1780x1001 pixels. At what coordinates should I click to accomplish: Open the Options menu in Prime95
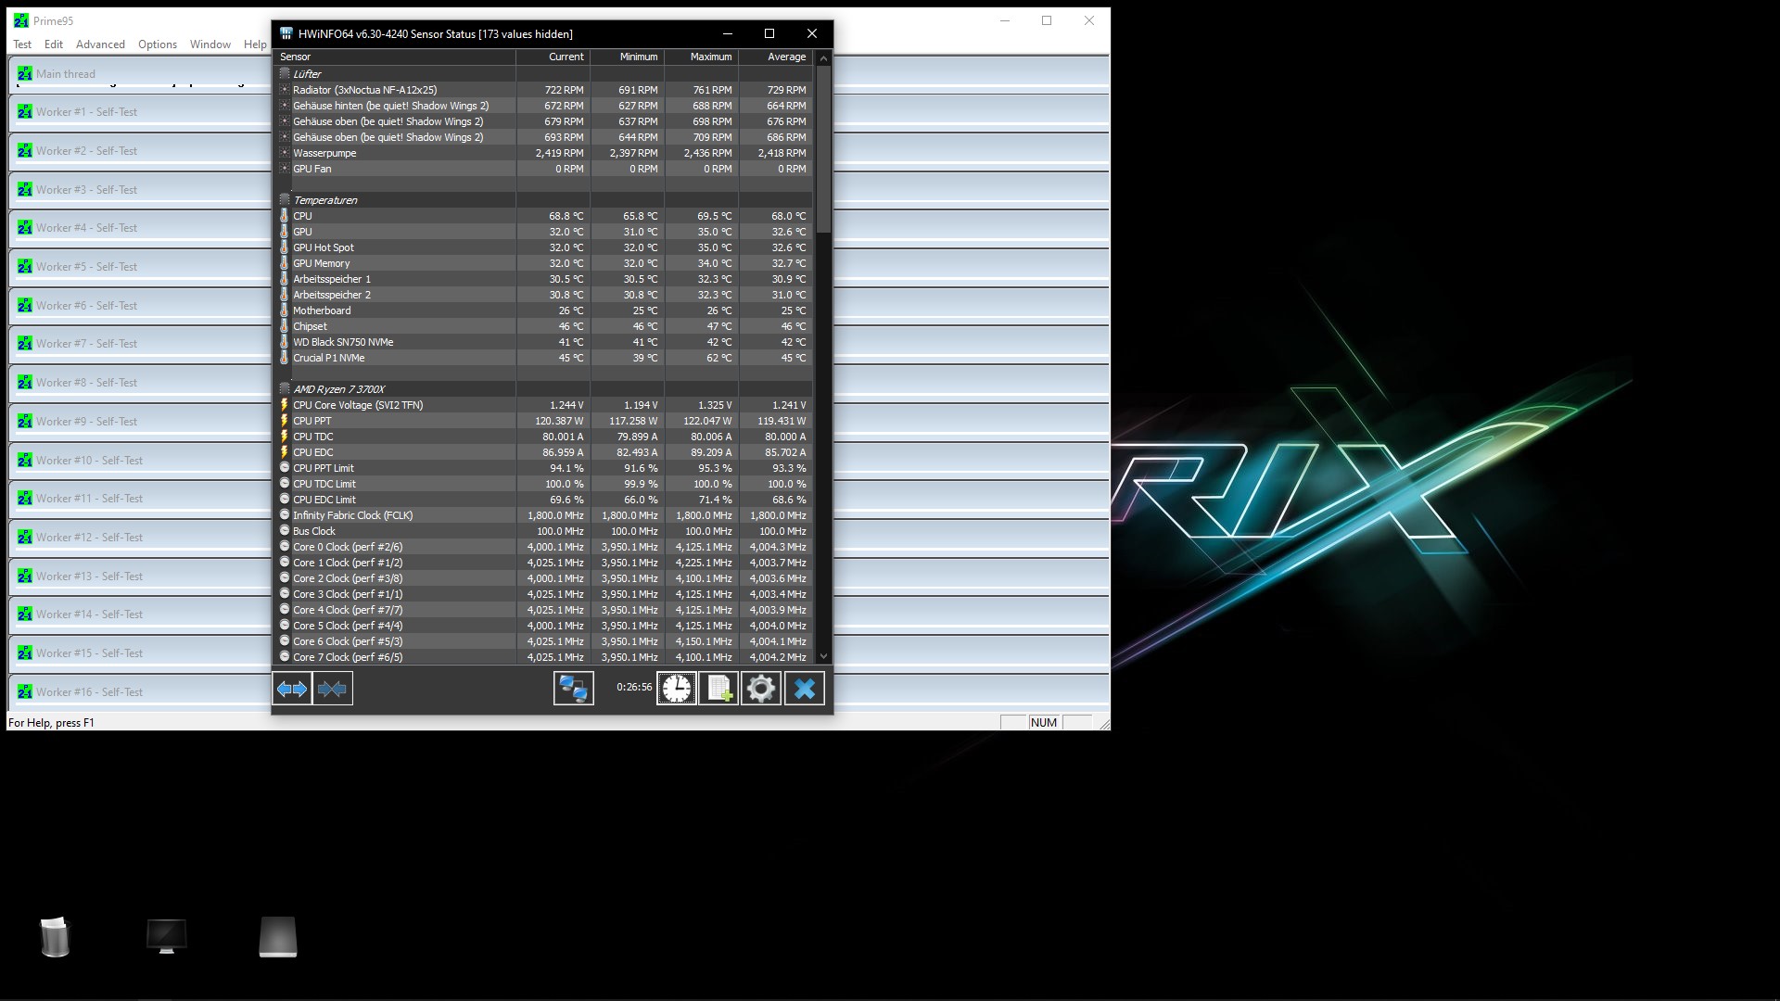158,44
